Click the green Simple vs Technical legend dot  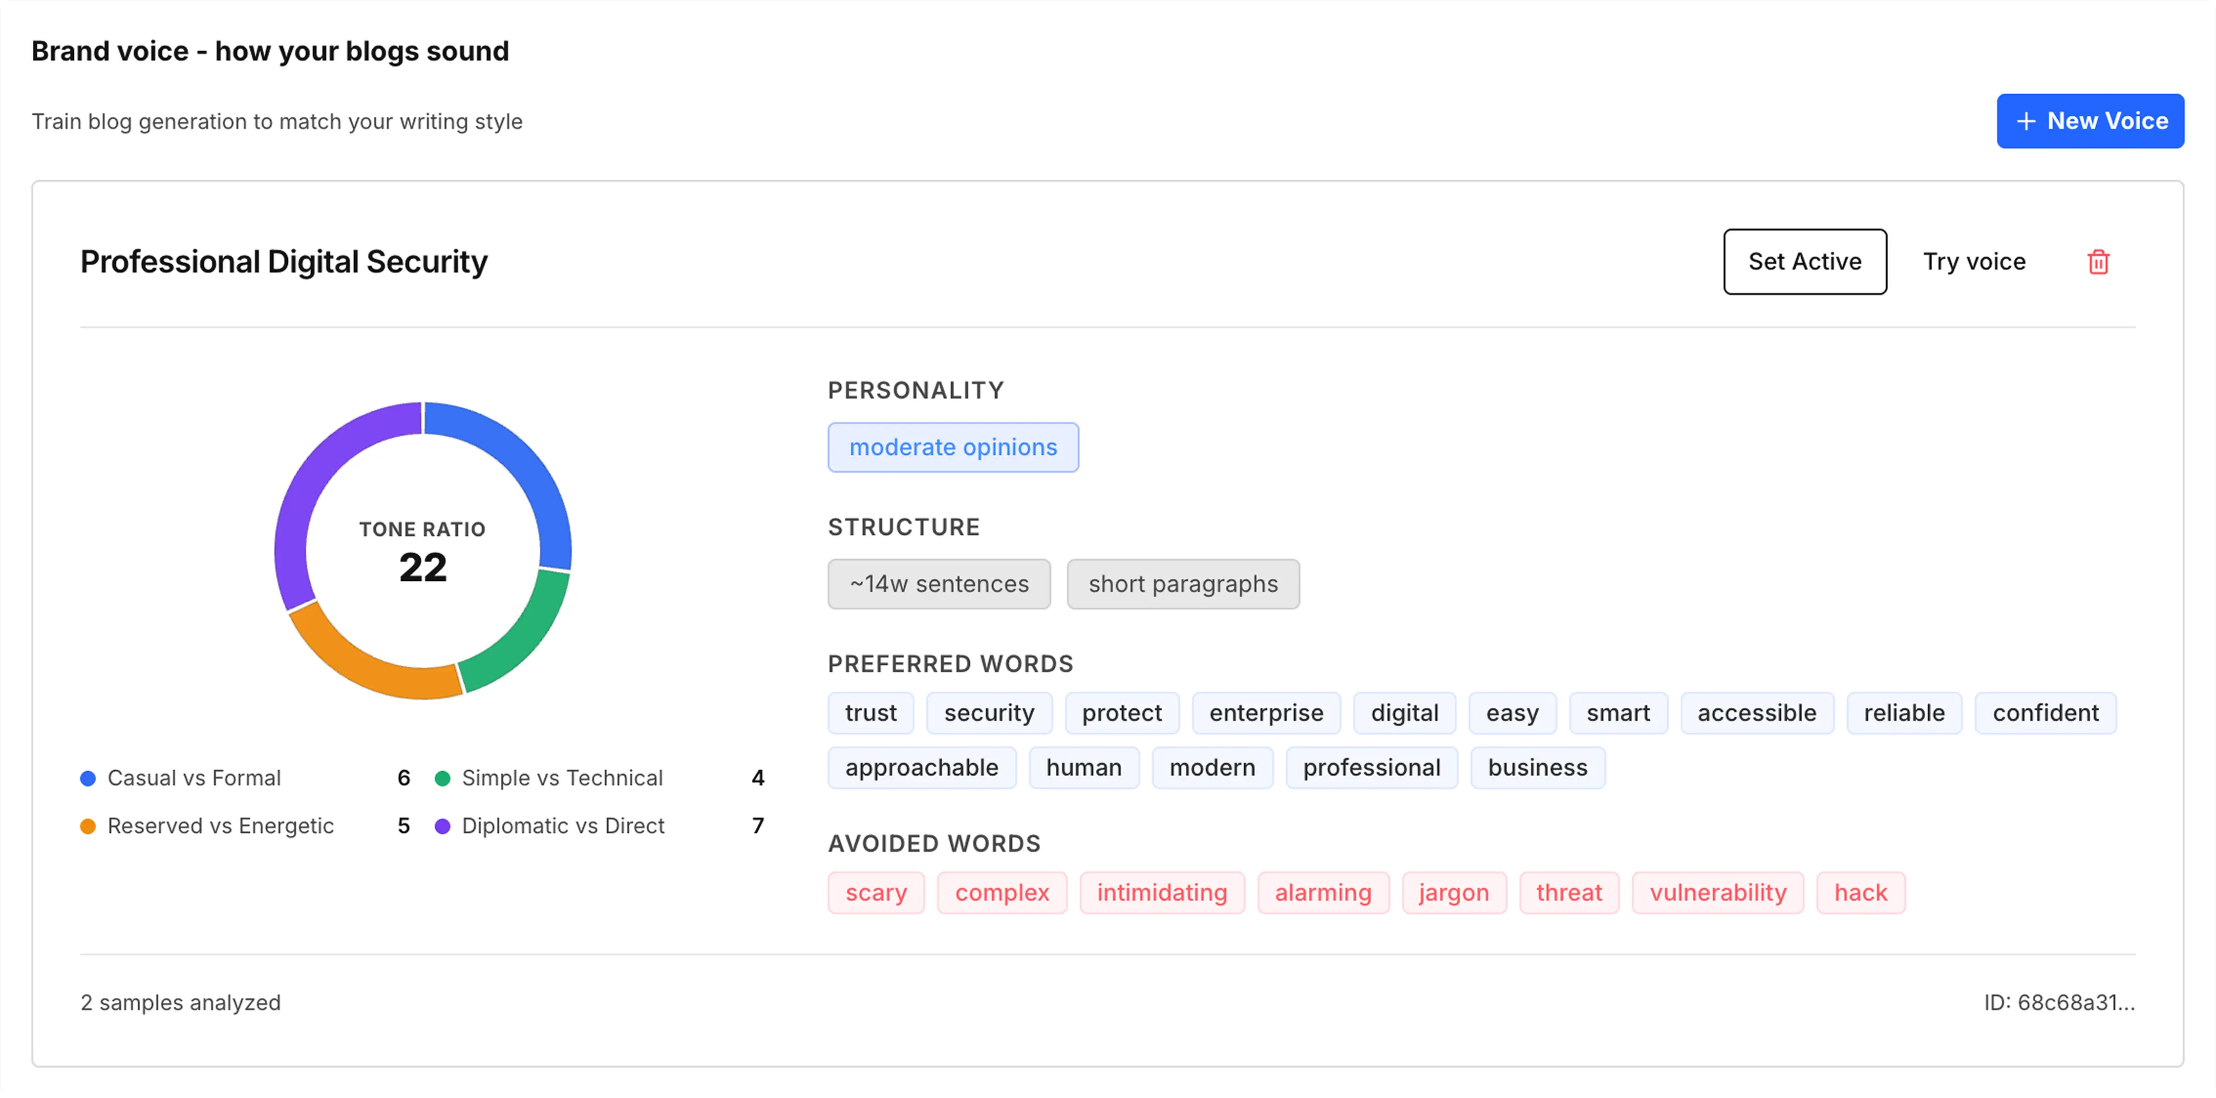coord(442,778)
